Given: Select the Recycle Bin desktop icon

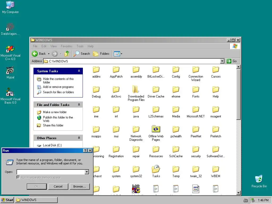Looking at the screenshot, I should [259, 181].
